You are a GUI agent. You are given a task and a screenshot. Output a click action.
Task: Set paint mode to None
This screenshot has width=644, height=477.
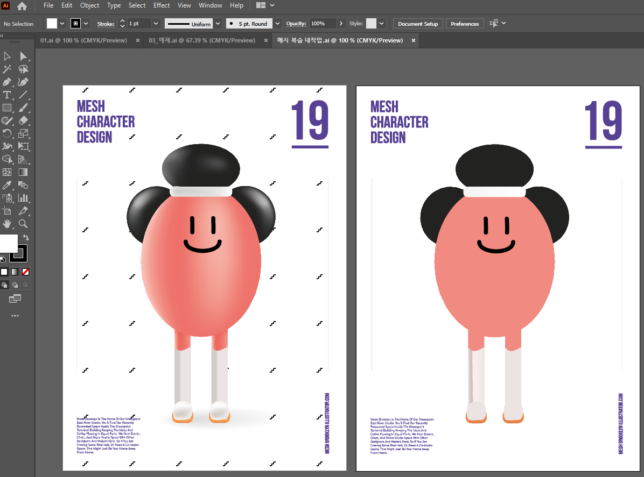[25, 272]
